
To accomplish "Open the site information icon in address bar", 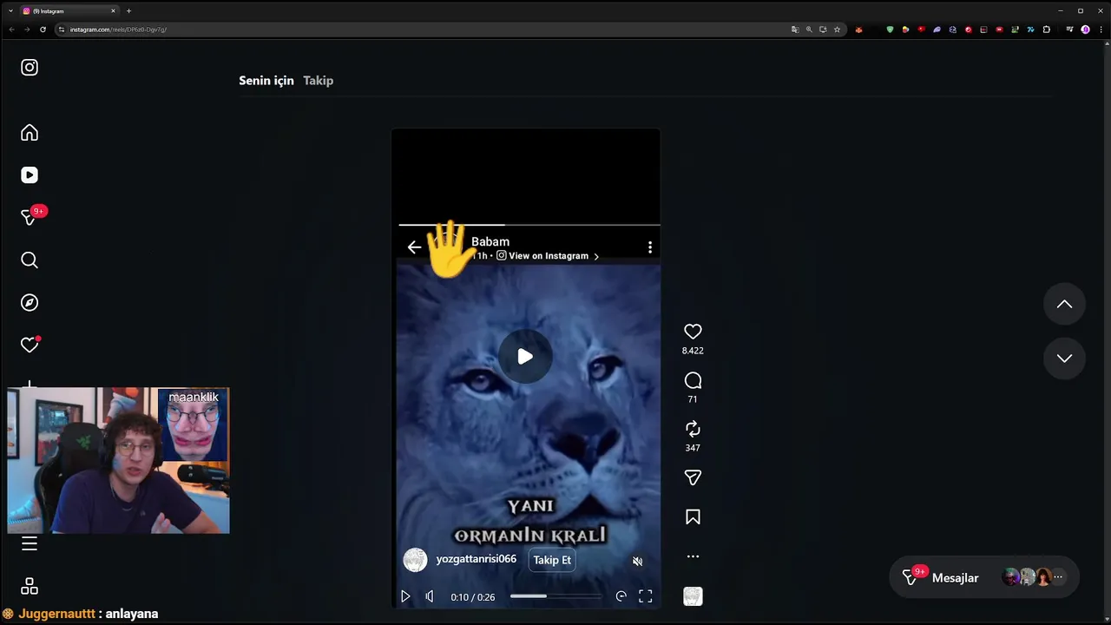I will click(61, 30).
